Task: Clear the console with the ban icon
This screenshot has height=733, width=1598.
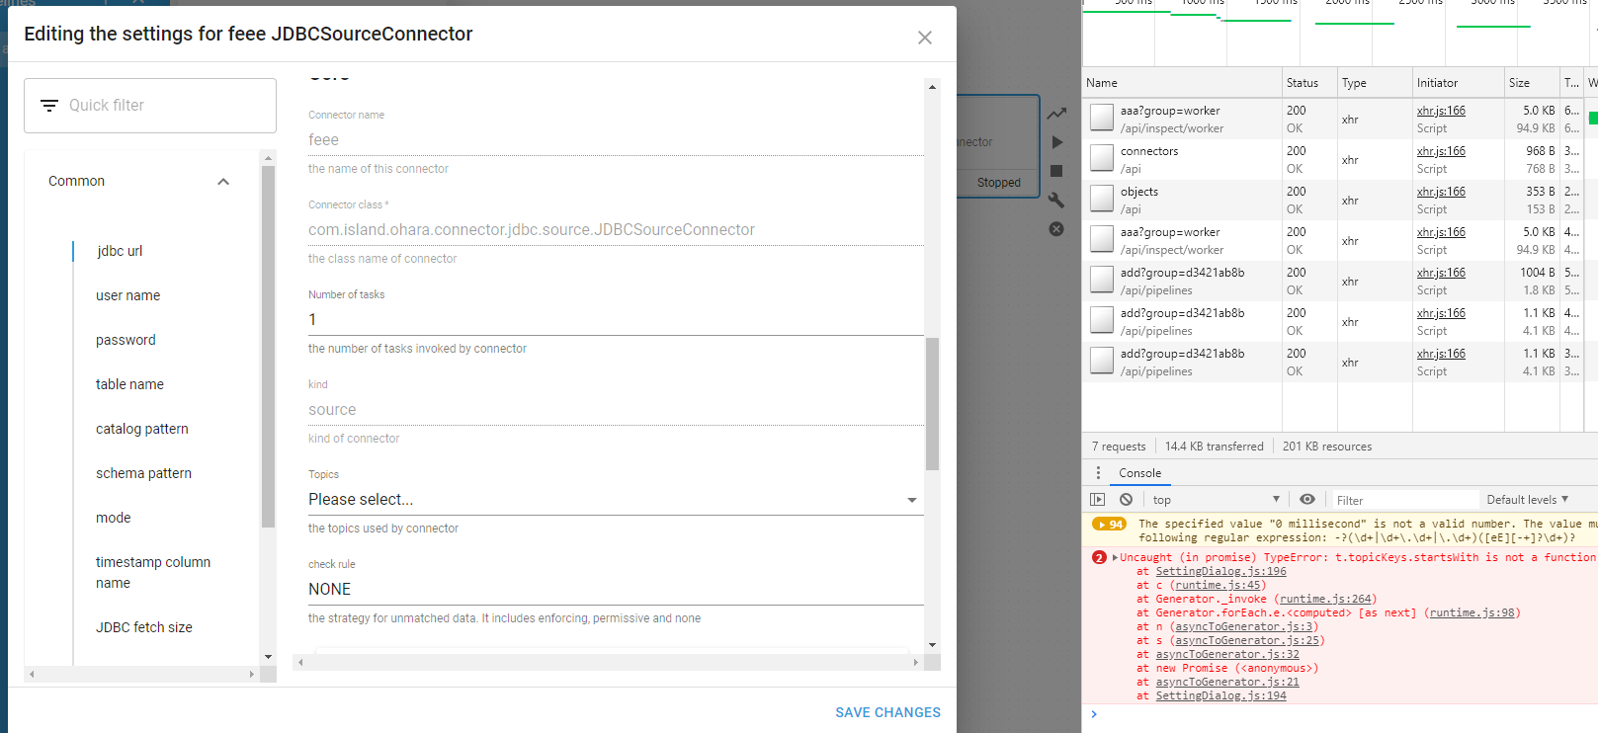Action: pos(1126,500)
